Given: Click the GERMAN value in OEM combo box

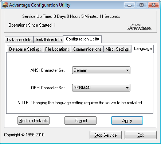Looking at the screenshot, I should 82,88.
